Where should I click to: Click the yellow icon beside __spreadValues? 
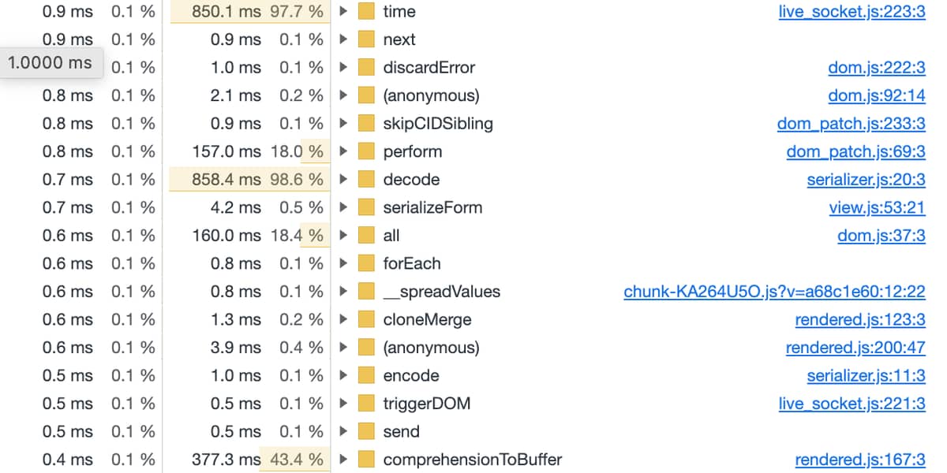click(365, 292)
